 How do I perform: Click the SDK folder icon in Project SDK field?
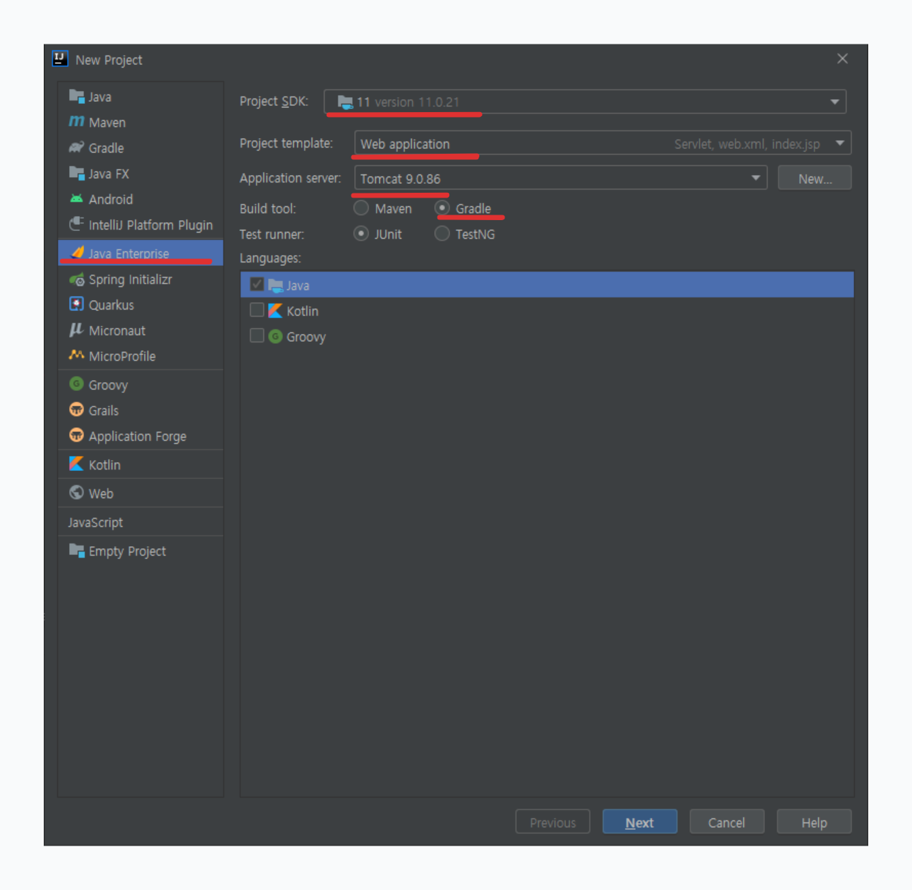pos(345,102)
